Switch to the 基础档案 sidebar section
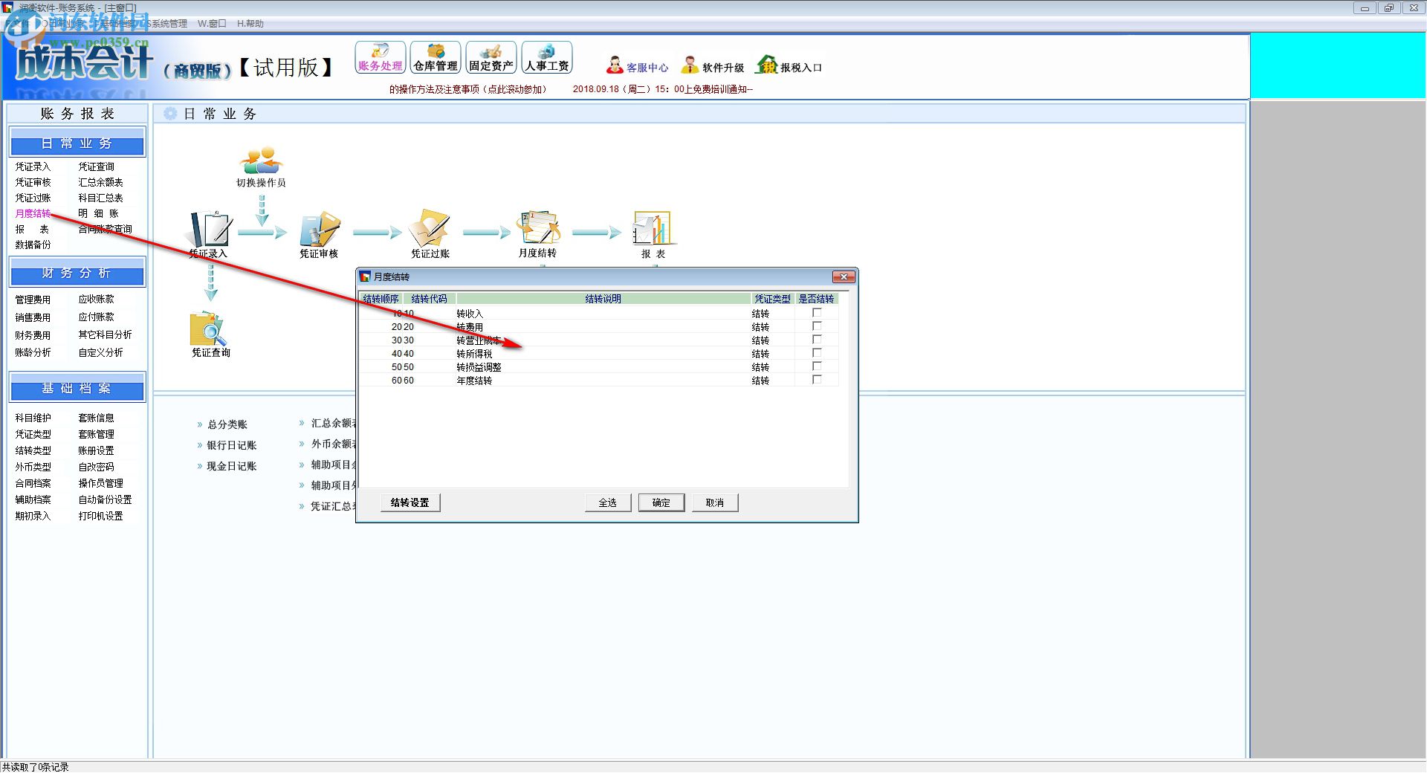The width and height of the screenshot is (1427, 773). [77, 388]
